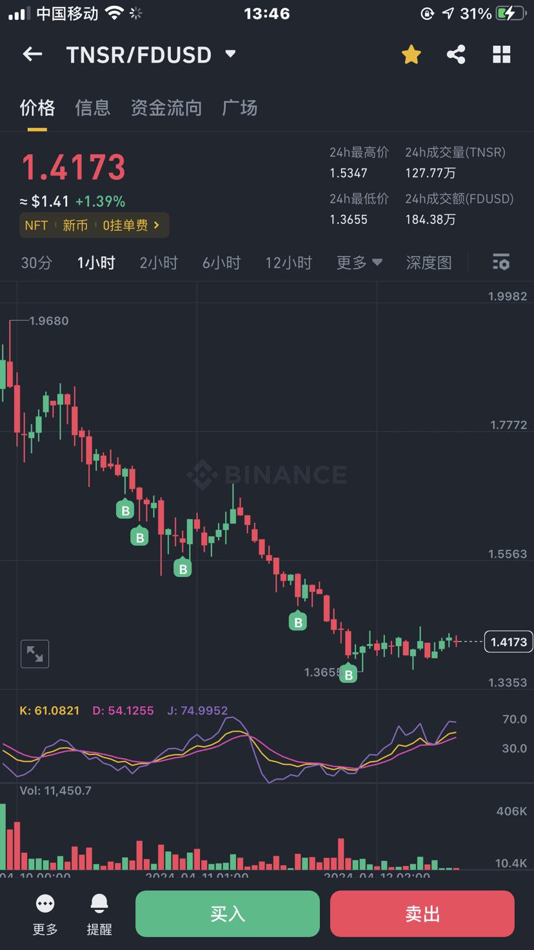Viewport: 534px width, 950px height.
Task: Tap the 更多 three-dots icon at bottom
Action: coord(45,904)
